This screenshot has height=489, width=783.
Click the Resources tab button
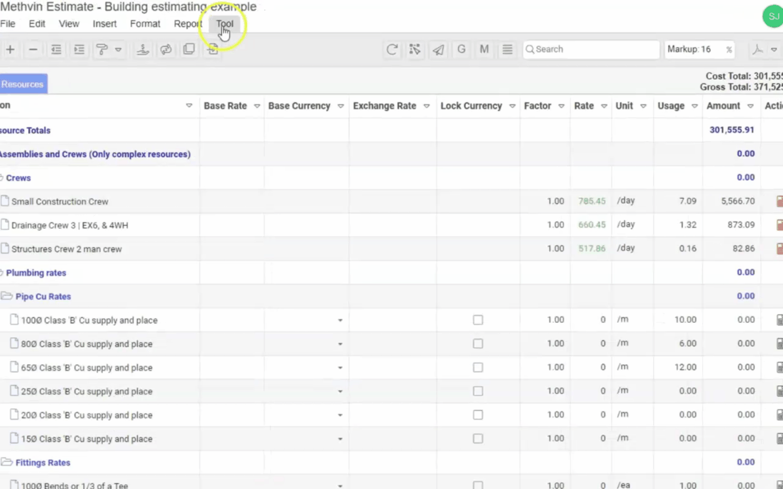23,84
